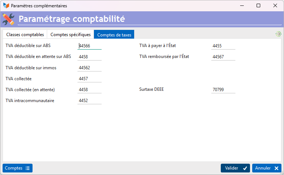This screenshot has height=175, width=284.
Task: Click the resize grip at window corner
Action: pyautogui.click(x=282, y=173)
